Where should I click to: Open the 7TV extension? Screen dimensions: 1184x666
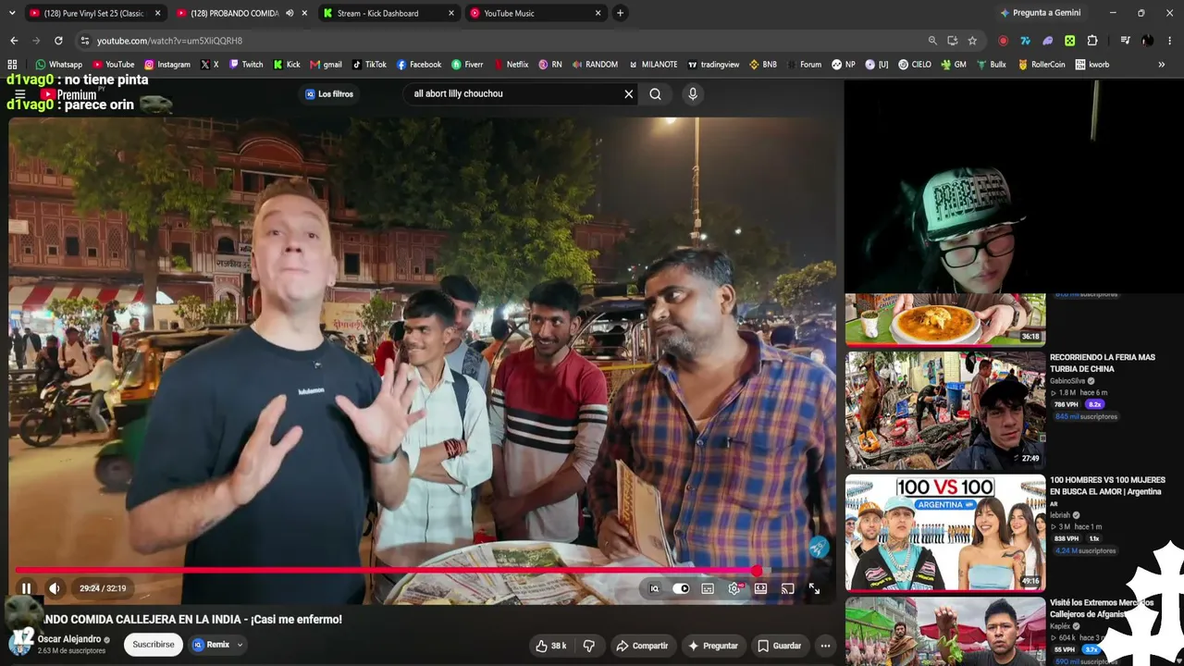point(1025,41)
